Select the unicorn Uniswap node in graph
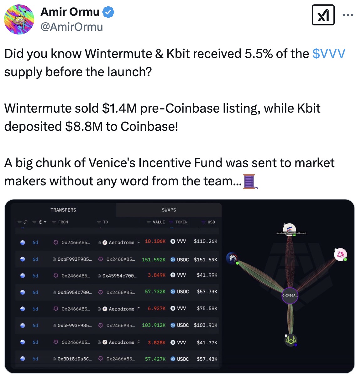 pyautogui.click(x=232, y=258)
